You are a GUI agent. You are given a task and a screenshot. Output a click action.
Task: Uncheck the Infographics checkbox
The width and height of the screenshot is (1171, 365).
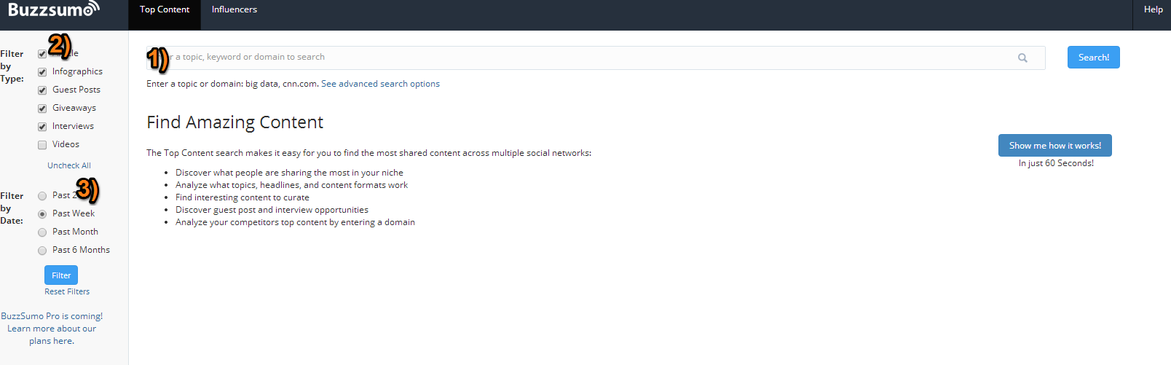click(x=42, y=72)
